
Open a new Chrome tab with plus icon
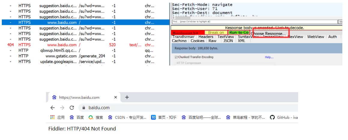[x=127, y=97]
